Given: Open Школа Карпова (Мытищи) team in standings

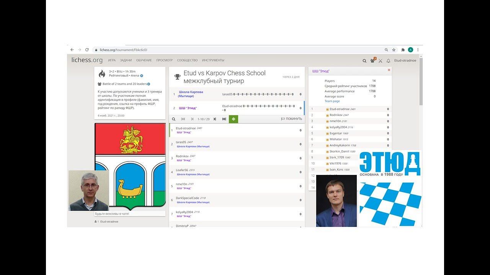Looking at the screenshot, I should coord(191,94).
